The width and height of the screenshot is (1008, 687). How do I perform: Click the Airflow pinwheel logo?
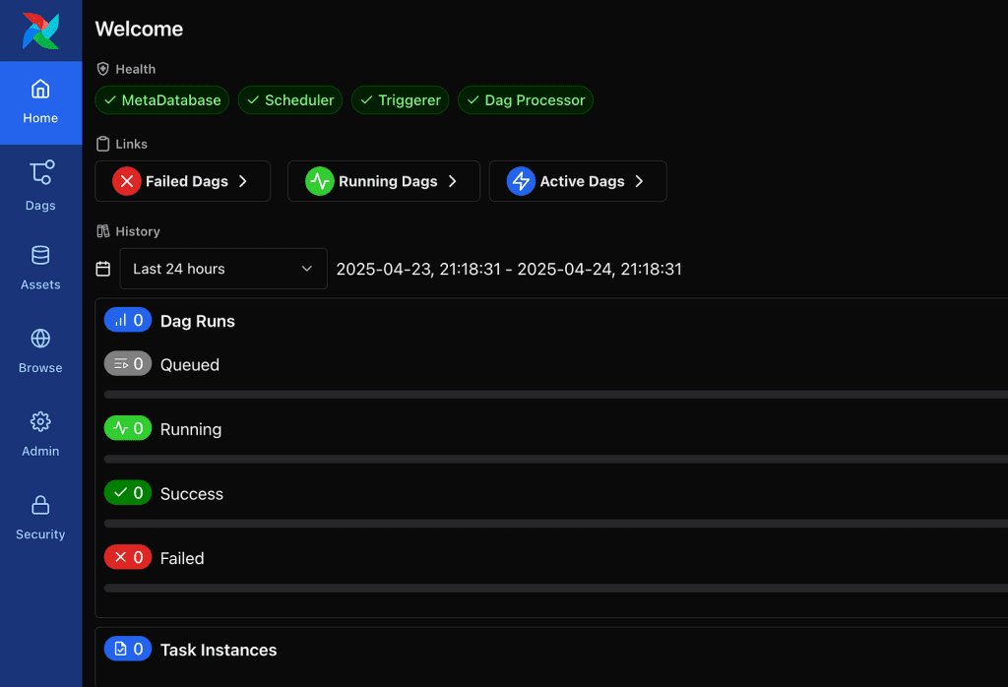point(40,31)
